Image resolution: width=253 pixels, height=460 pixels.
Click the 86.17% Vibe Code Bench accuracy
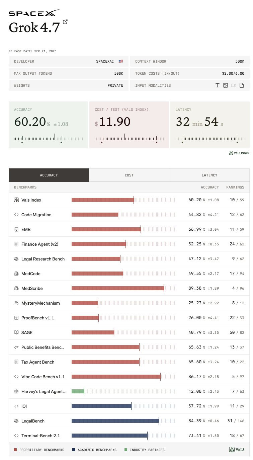tap(197, 377)
